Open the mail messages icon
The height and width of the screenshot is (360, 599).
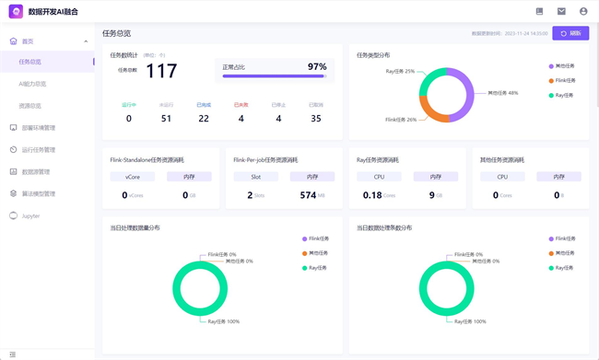point(561,11)
